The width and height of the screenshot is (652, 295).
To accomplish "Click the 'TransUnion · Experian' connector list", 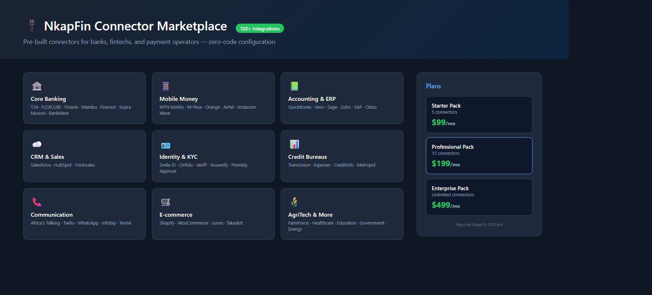I will [x=332, y=165].
